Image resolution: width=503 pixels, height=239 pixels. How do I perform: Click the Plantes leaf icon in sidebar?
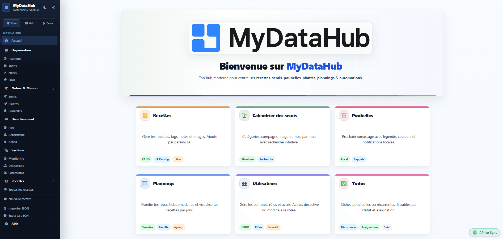(5, 104)
